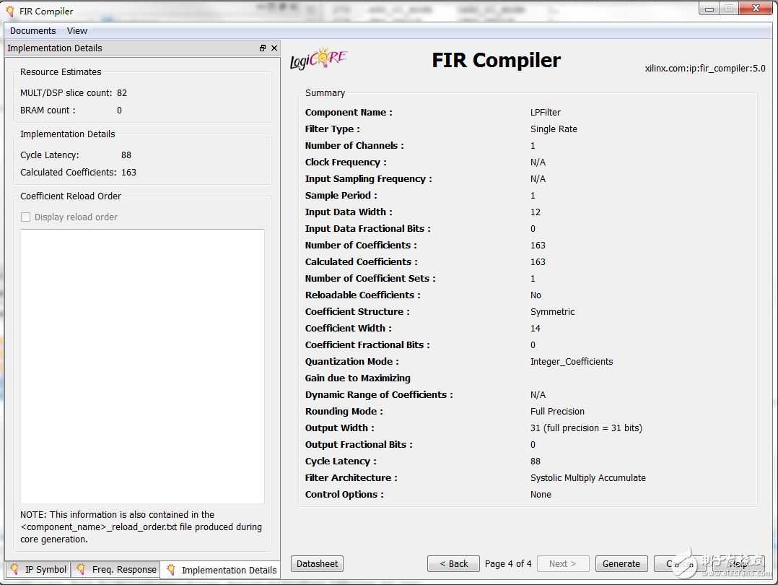Click the IP Symbol tab lightbulb icon
Screen dimensions: 778x585
pyautogui.click(x=15, y=568)
